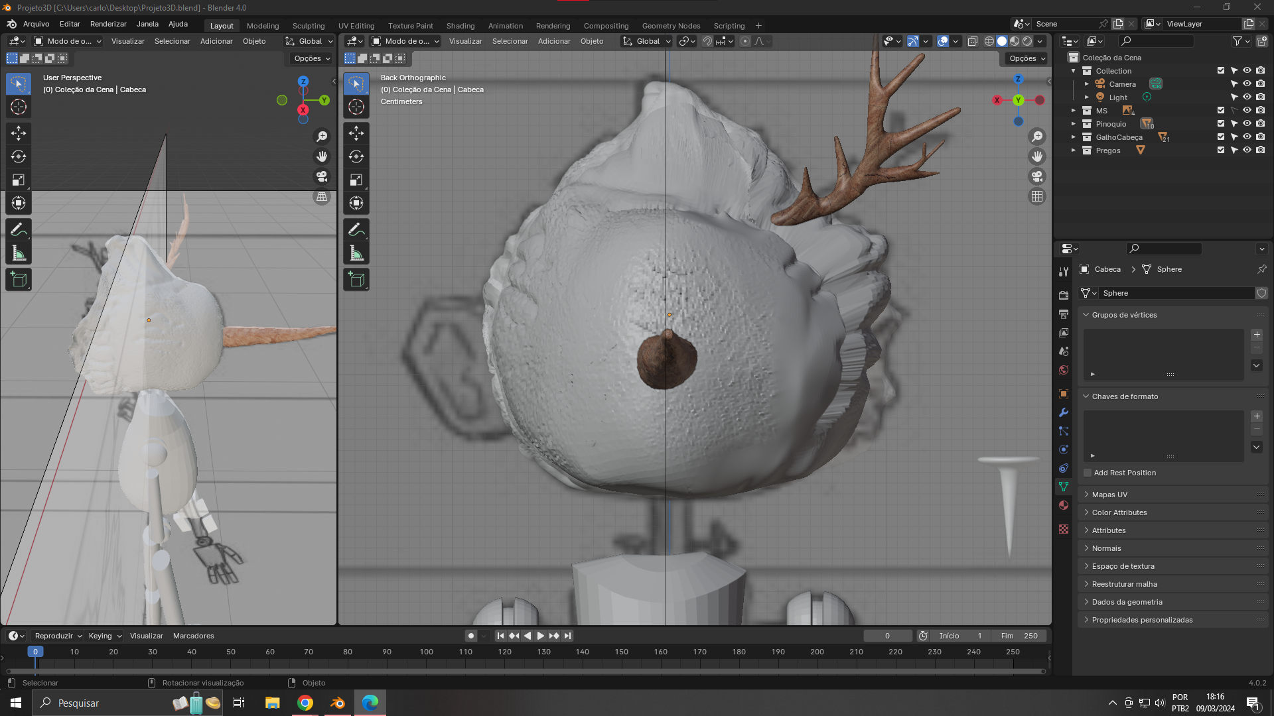
Task: Uncheck the GalhoCabeça collection checkbox
Action: point(1220,137)
